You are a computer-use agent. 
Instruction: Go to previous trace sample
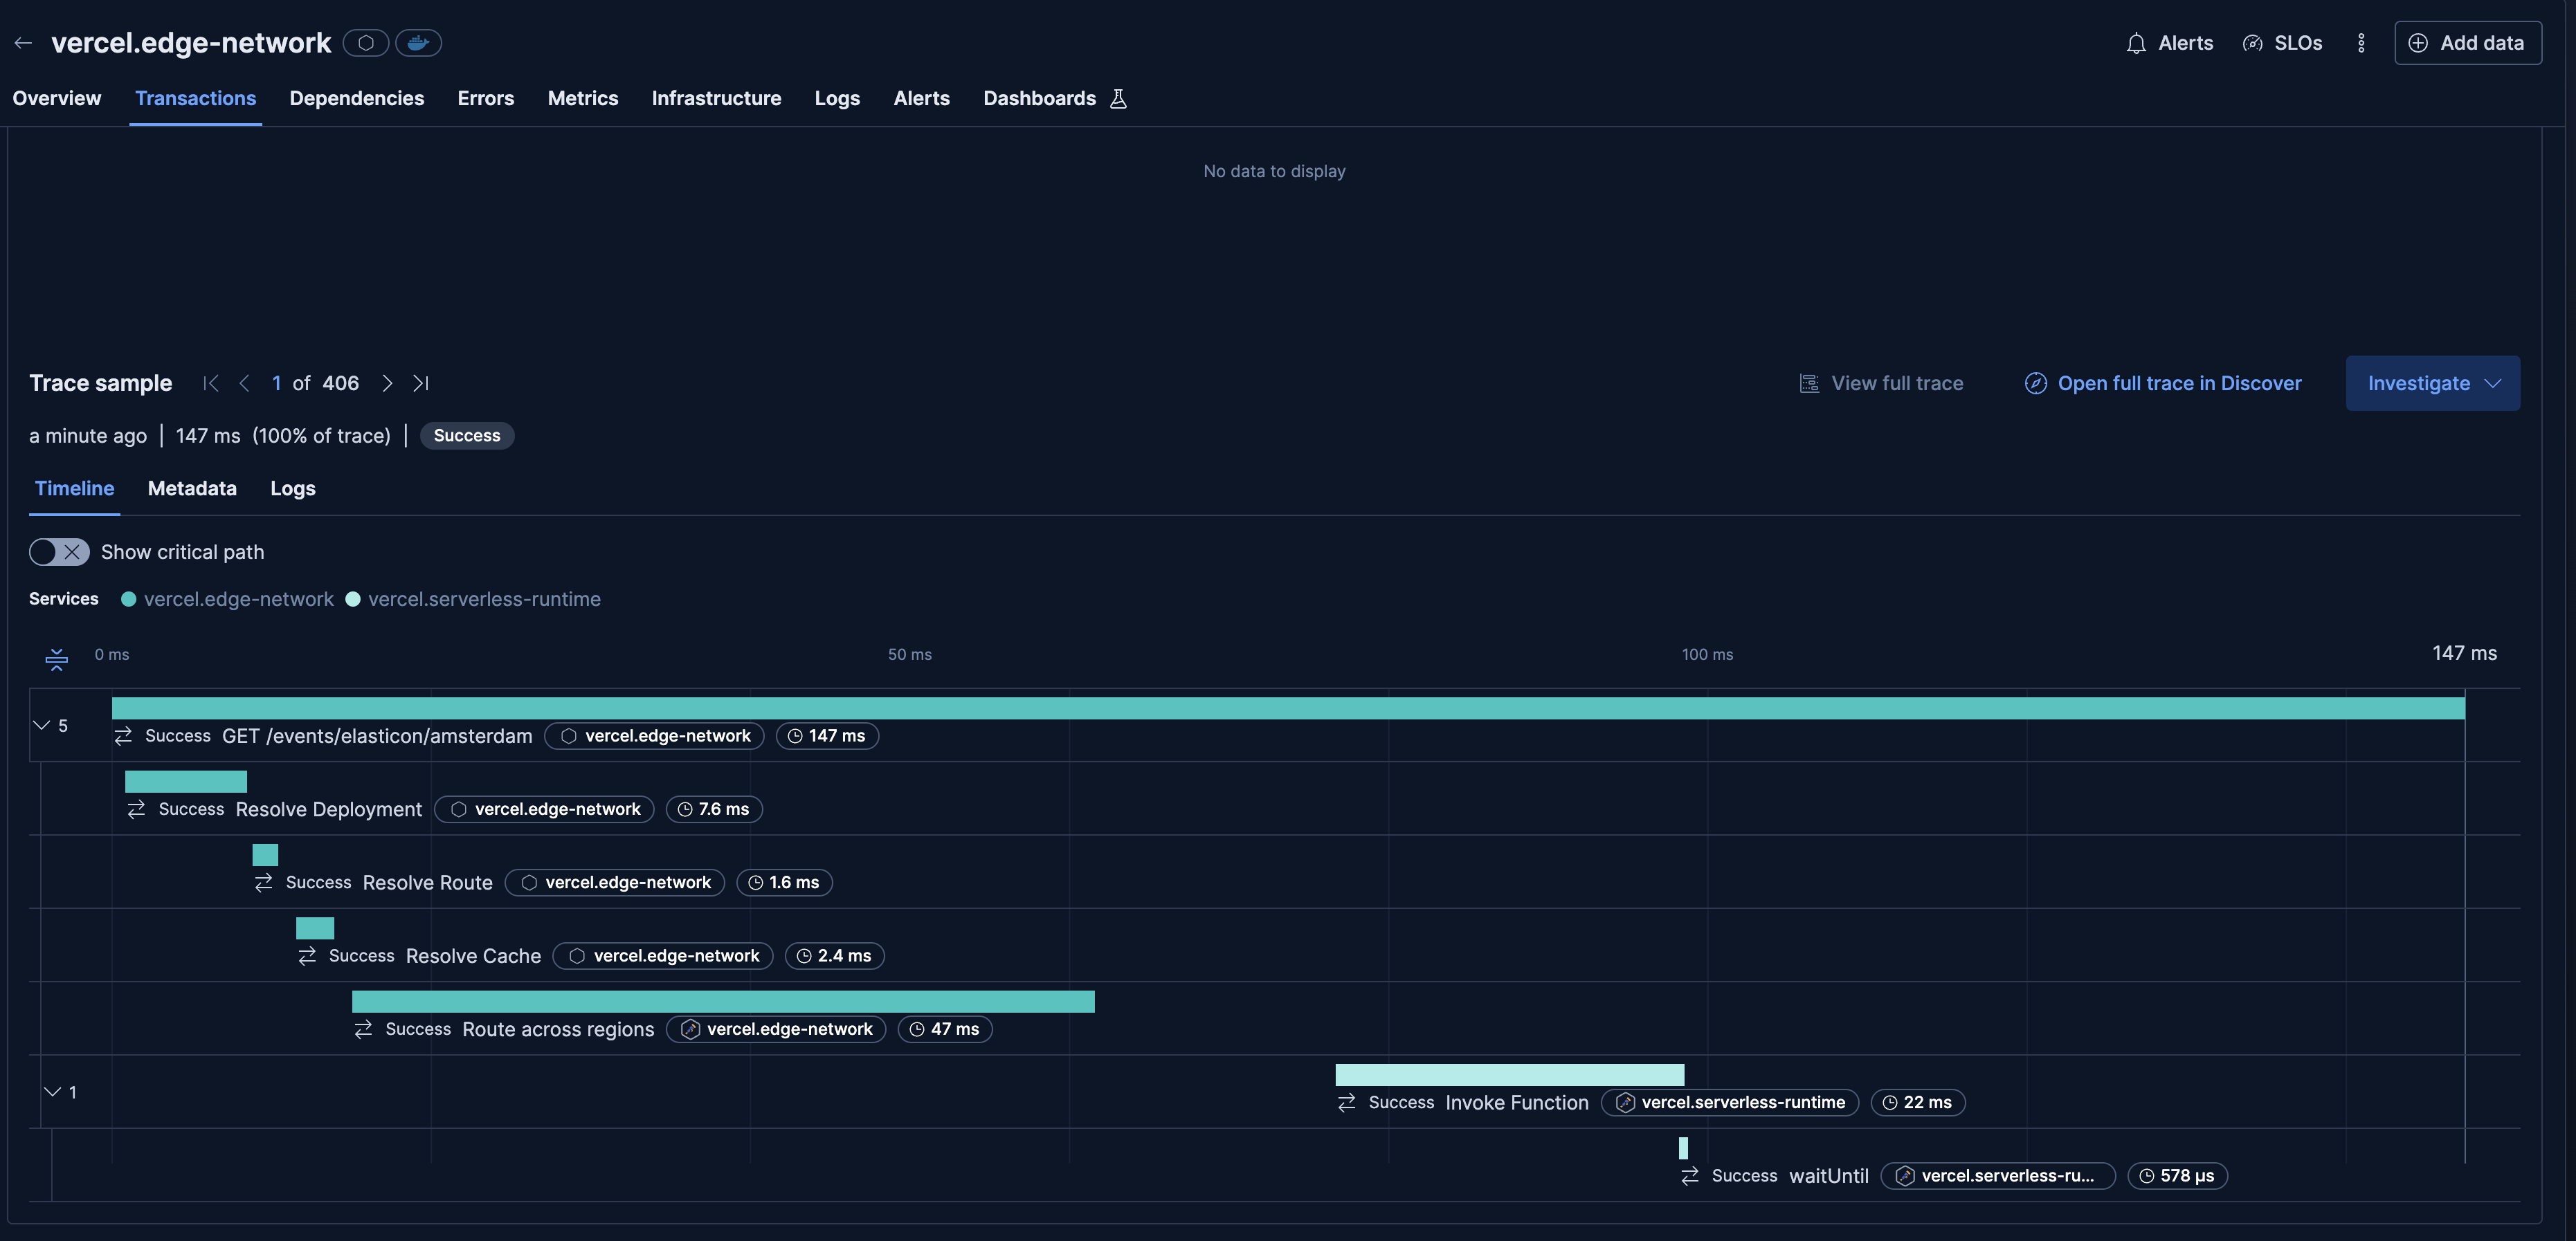[x=244, y=384]
